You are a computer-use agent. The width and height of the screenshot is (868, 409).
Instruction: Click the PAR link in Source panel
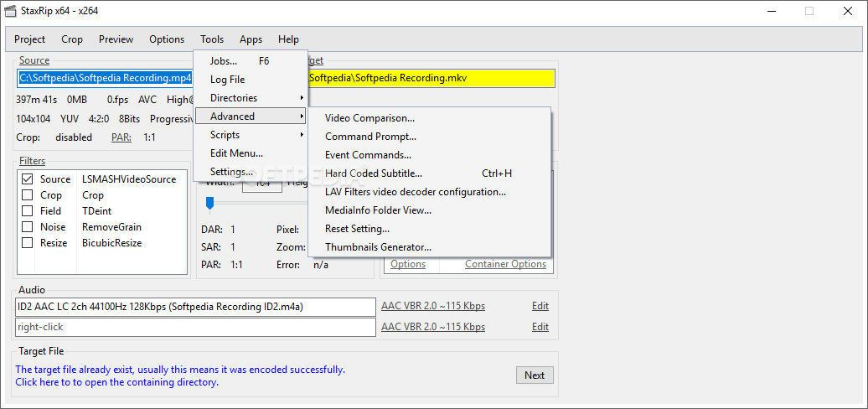tap(121, 137)
